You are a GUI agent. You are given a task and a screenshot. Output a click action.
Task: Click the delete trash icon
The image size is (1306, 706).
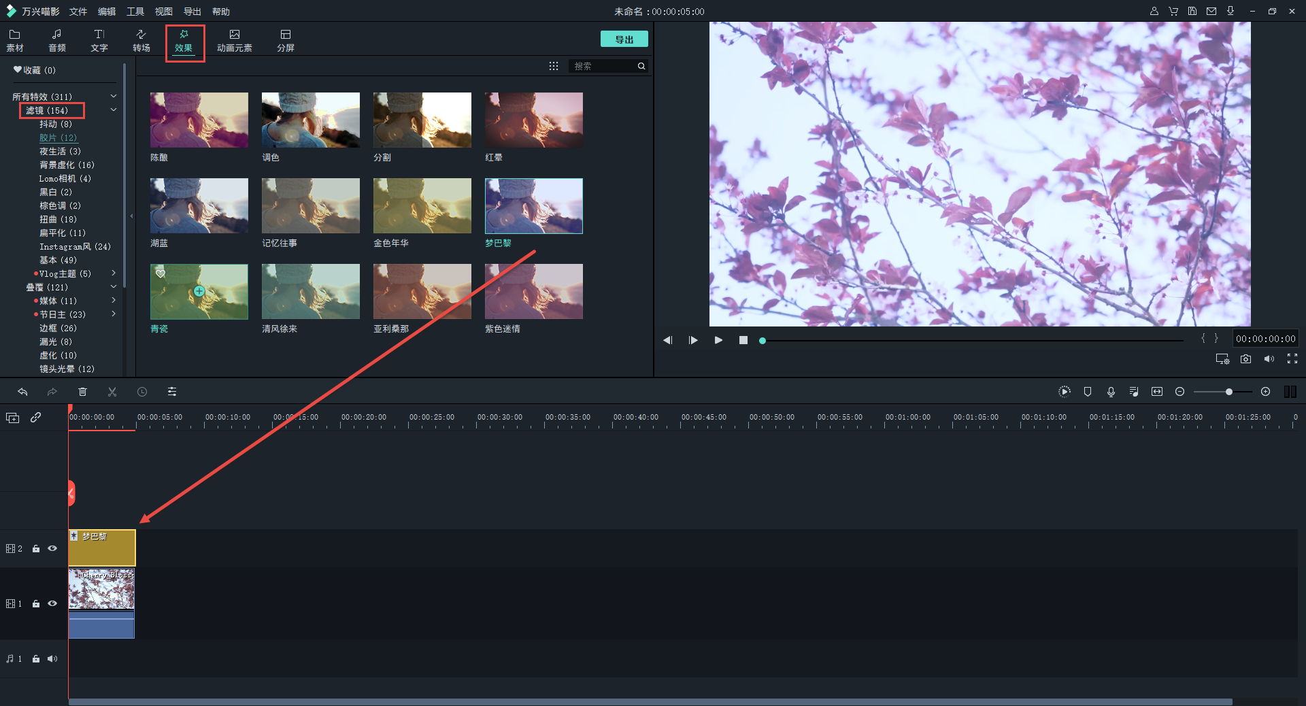(82, 392)
